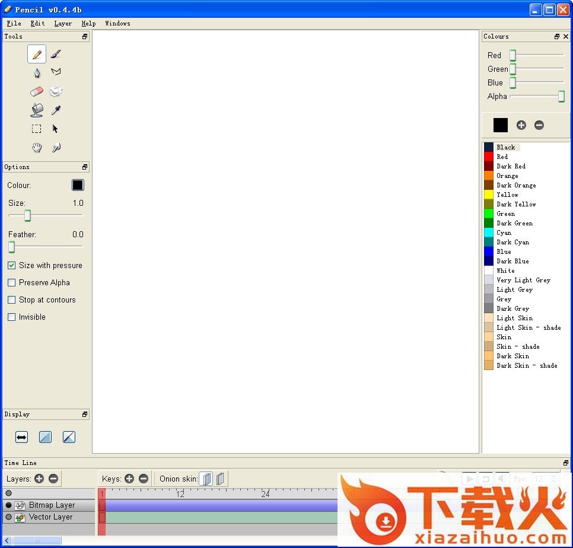The image size is (573, 548).
Task: Remove keyframe with Keys minus
Action: coord(144,479)
